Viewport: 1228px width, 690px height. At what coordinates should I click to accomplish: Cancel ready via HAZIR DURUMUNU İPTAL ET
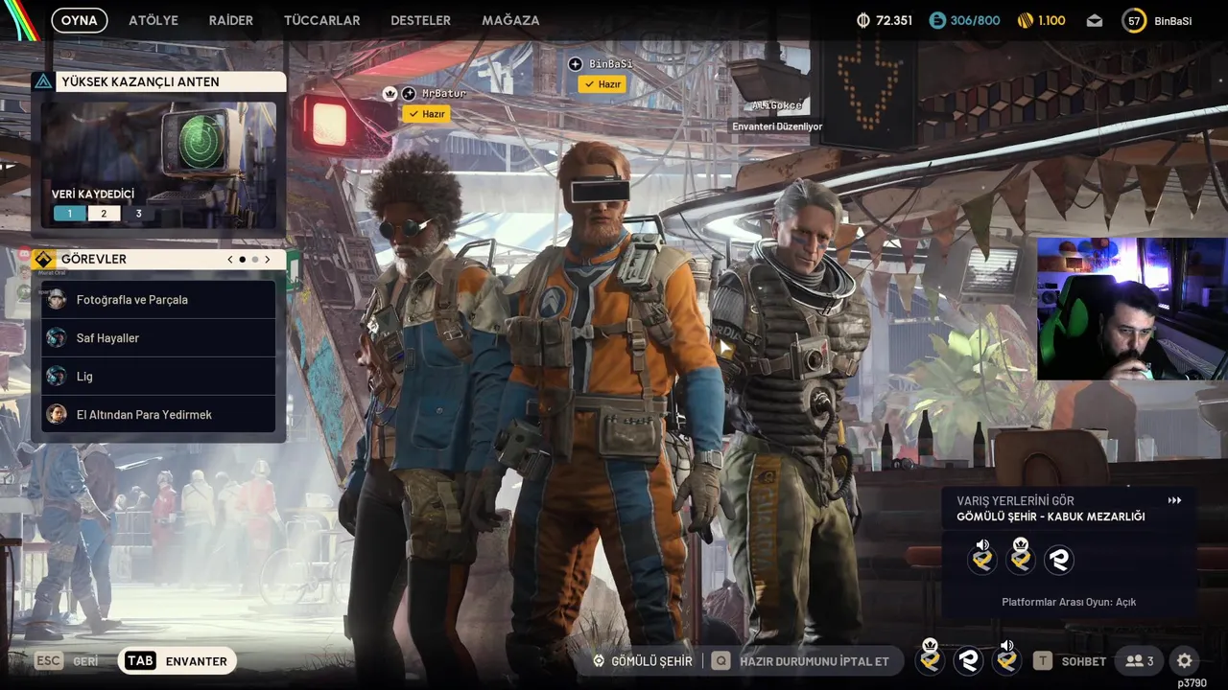click(x=803, y=661)
